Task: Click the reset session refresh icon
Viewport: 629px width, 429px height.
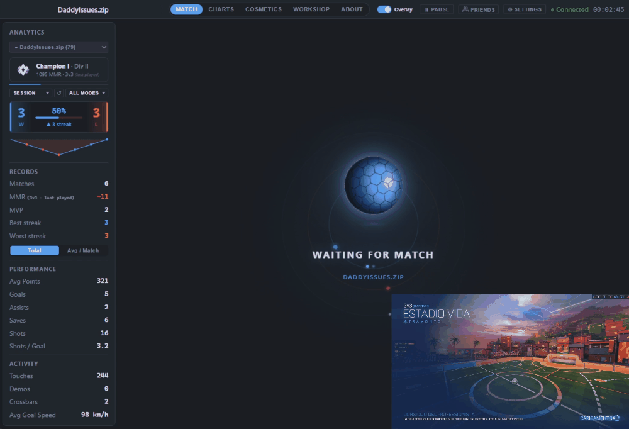Action: pyautogui.click(x=59, y=92)
